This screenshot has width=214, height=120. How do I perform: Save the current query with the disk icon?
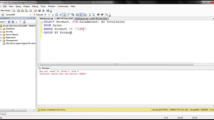[x=39, y=11]
